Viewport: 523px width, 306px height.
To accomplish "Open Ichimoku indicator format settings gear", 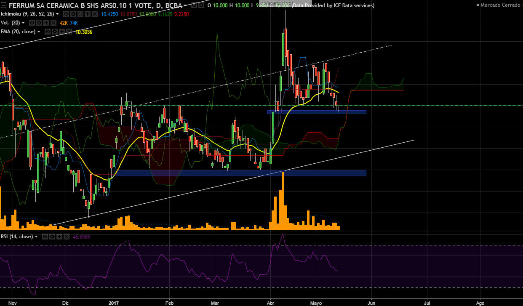I will [x=73, y=14].
